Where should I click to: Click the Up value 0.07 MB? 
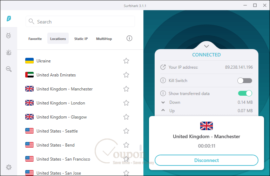tap(245, 110)
